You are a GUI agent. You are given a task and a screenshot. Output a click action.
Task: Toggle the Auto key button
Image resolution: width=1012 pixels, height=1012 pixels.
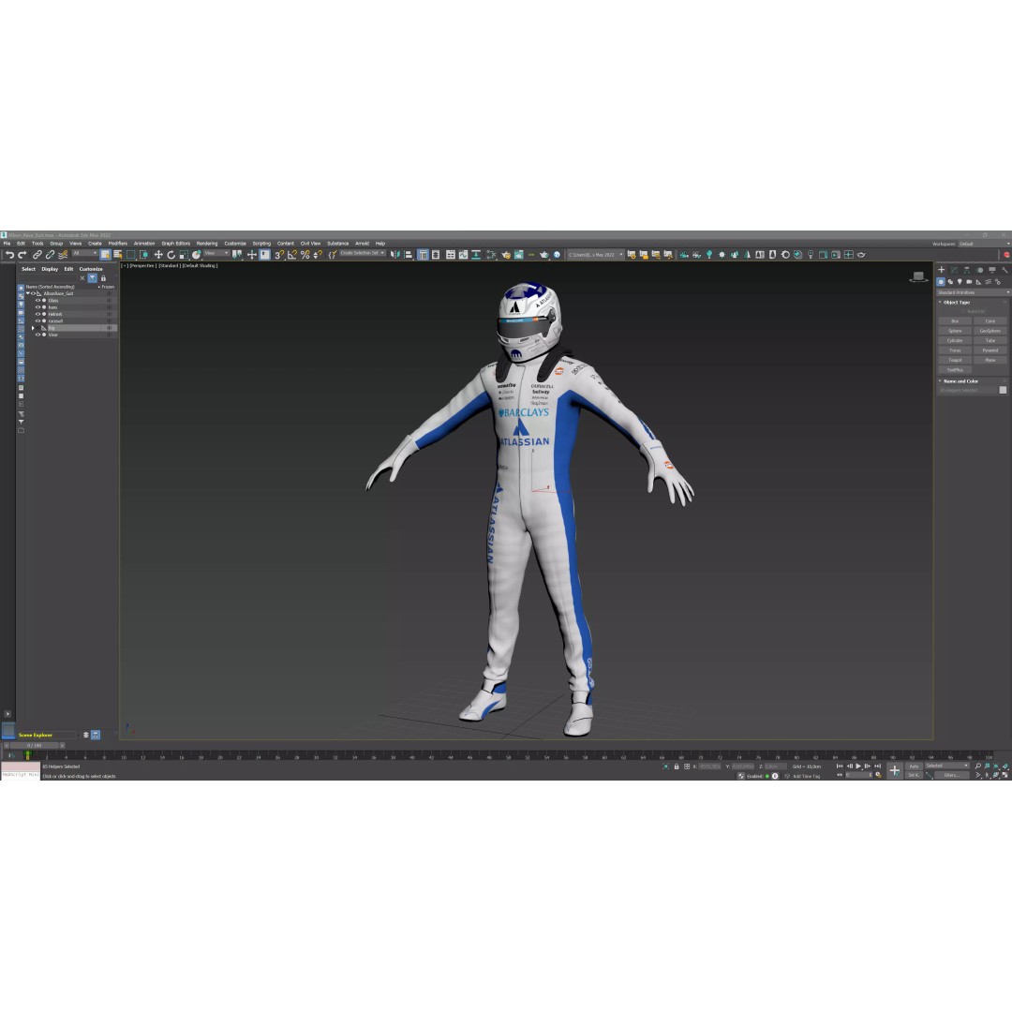914,766
